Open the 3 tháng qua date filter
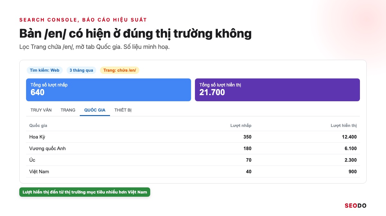This screenshot has width=386, height=216. click(81, 70)
